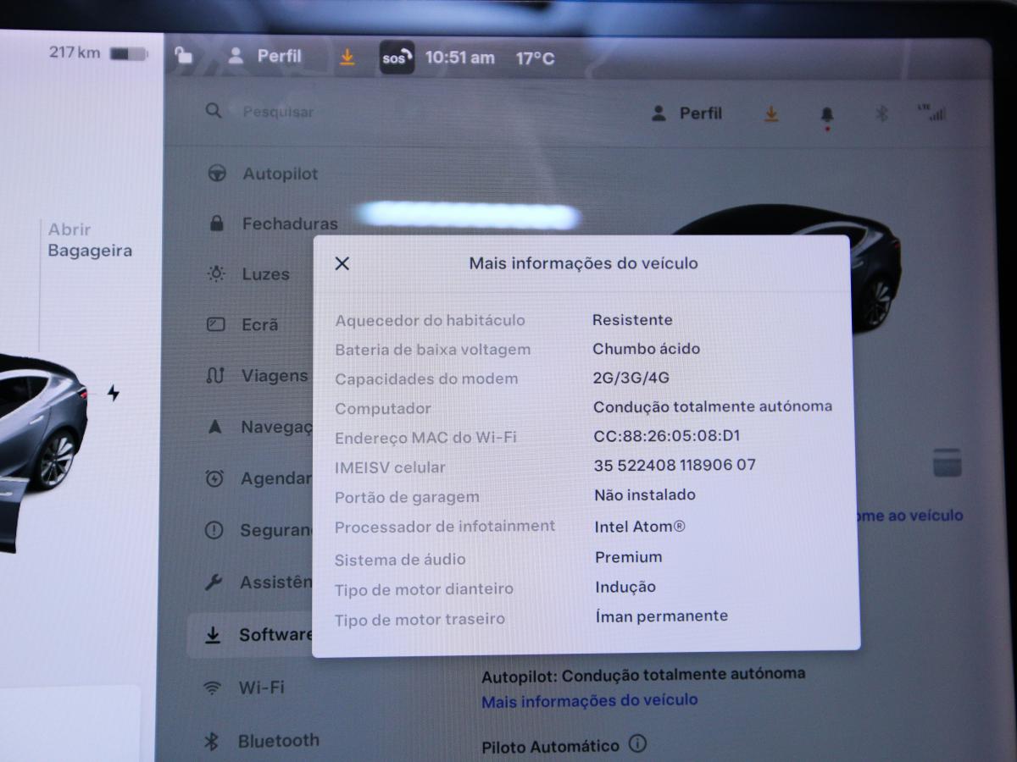This screenshot has width=1017, height=762.
Task: Click the Piloto Automático heading
Action: pyautogui.click(x=550, y=746)
